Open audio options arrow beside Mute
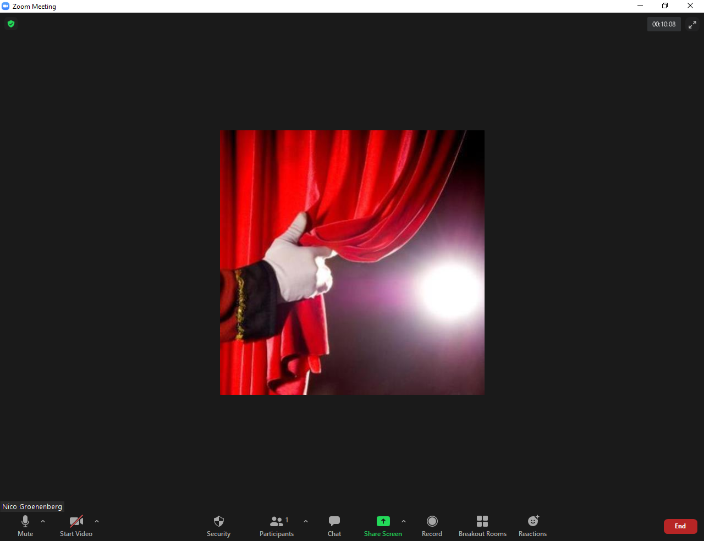Screen dimensions: 704x541 coord(43,521)
